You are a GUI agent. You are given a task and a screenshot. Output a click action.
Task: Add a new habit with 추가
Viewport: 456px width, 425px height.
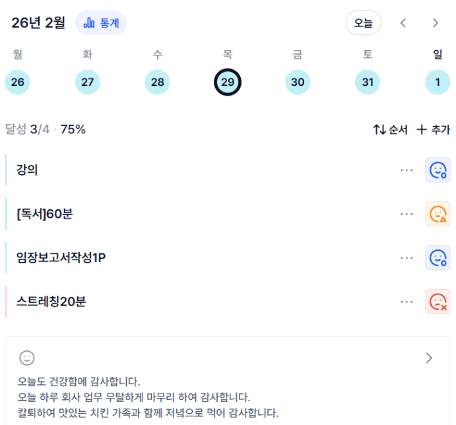pos(433,129)
